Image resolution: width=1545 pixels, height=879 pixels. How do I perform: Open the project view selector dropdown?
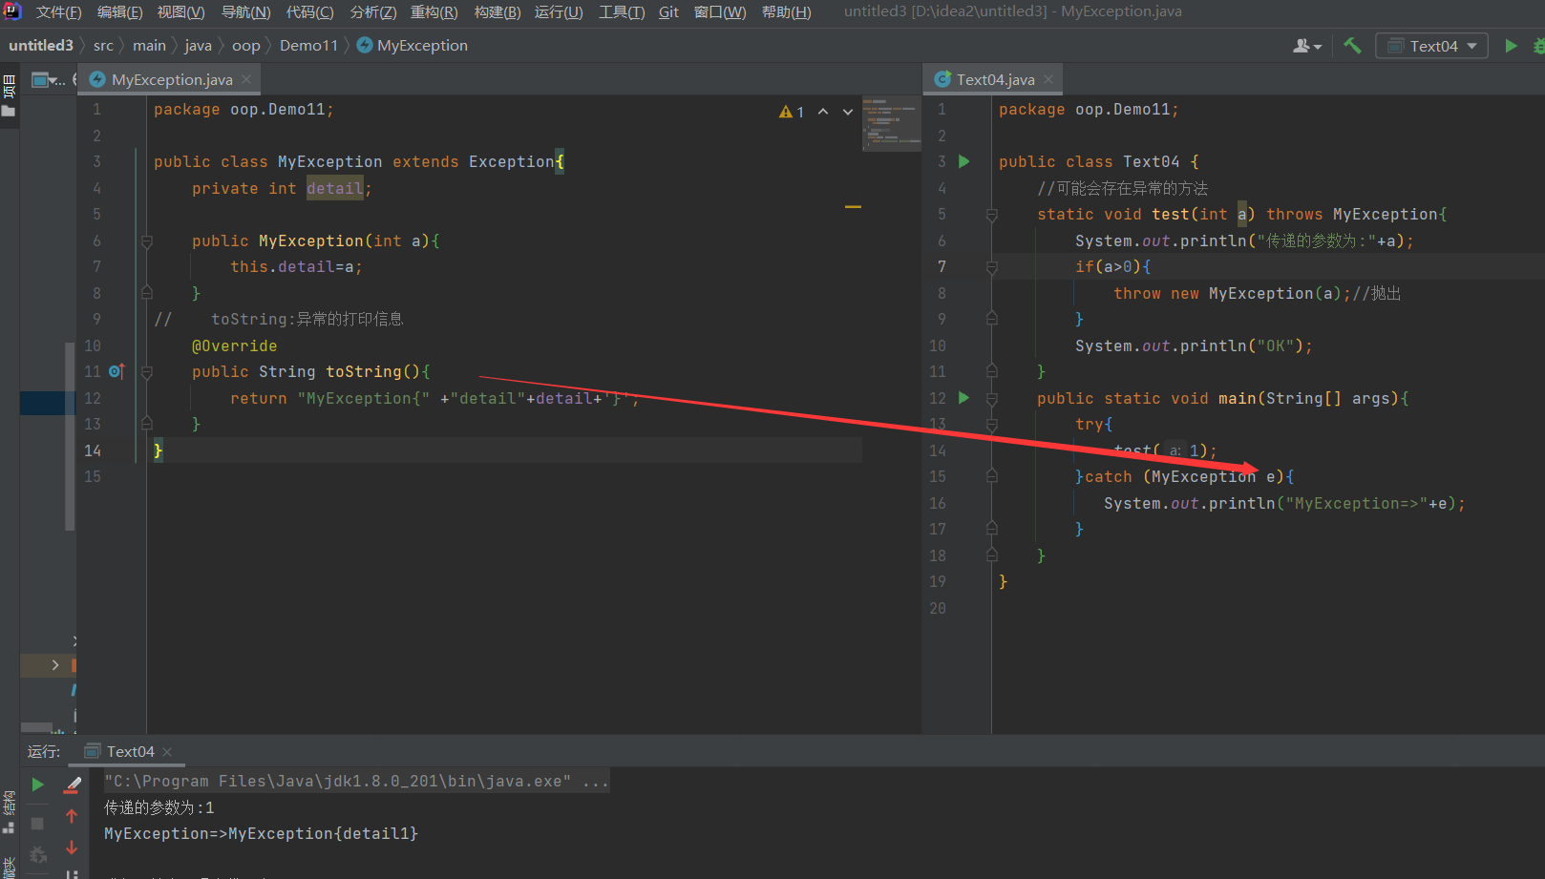point(49,80)
